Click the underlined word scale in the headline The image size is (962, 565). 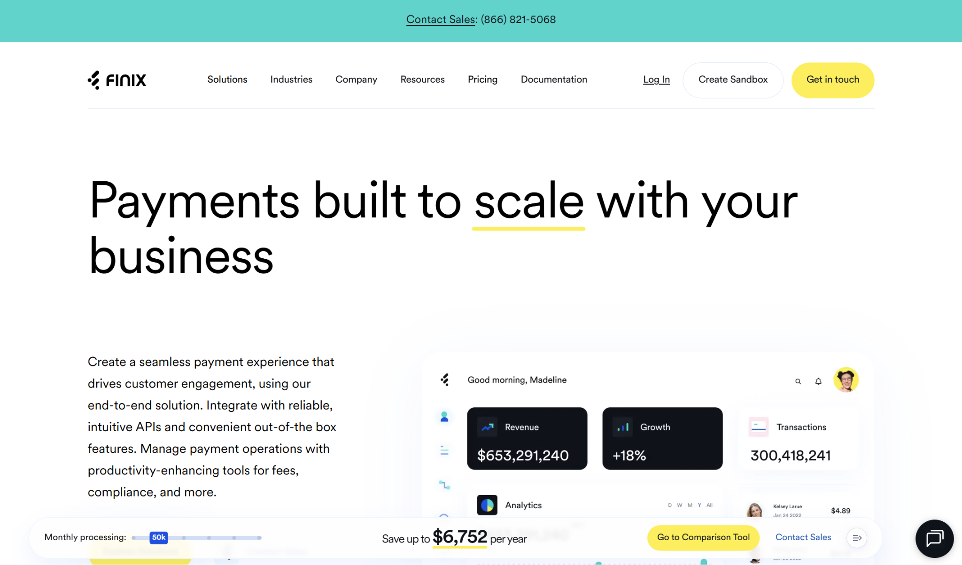[x=529, y=202]
